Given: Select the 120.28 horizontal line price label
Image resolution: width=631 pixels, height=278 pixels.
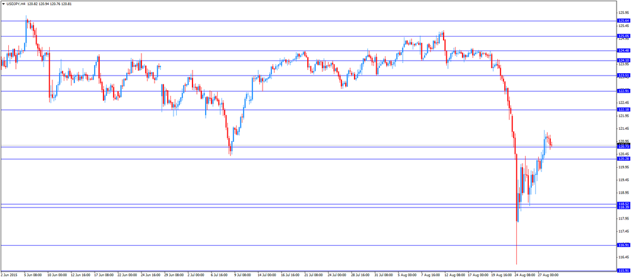Looking at the screenshot, I should point(623,159).
